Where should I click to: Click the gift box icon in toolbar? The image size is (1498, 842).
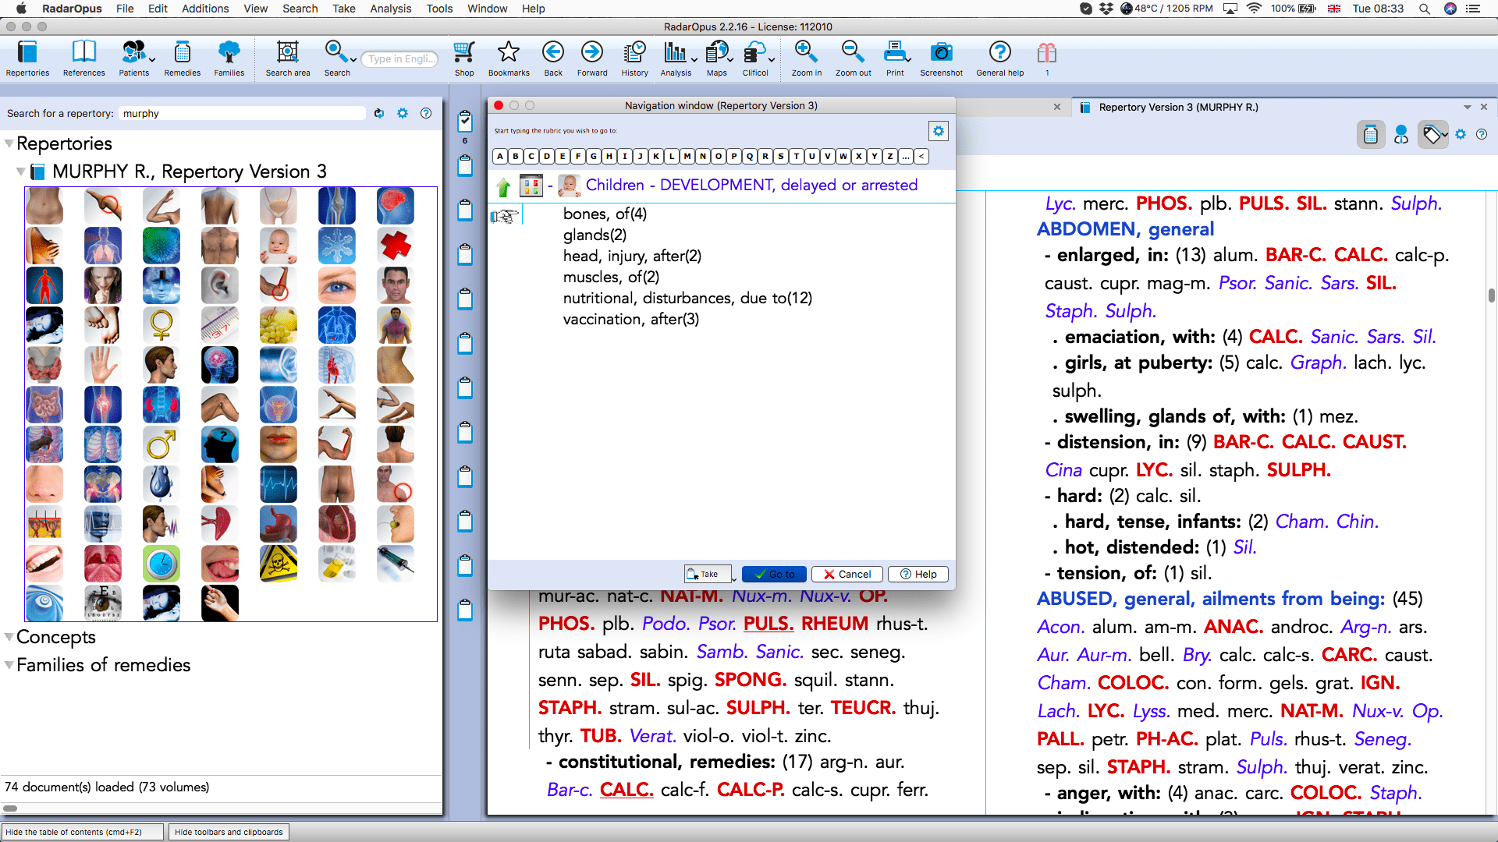[x=1046, y=52]
